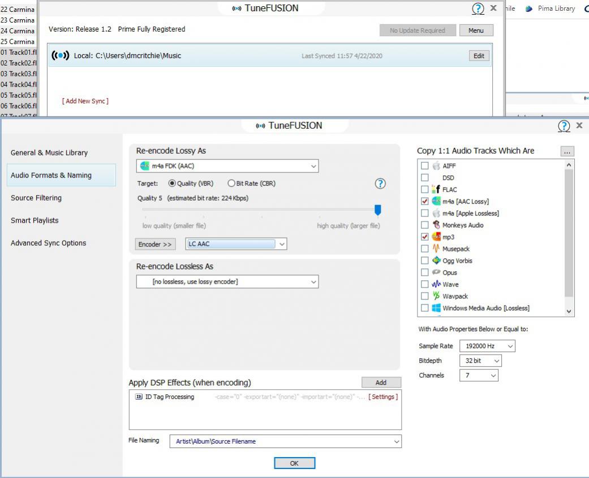This screenshot has width=589, height=478.
Task: Click the sync icon next to Local music path
Action: click(60, 56)
